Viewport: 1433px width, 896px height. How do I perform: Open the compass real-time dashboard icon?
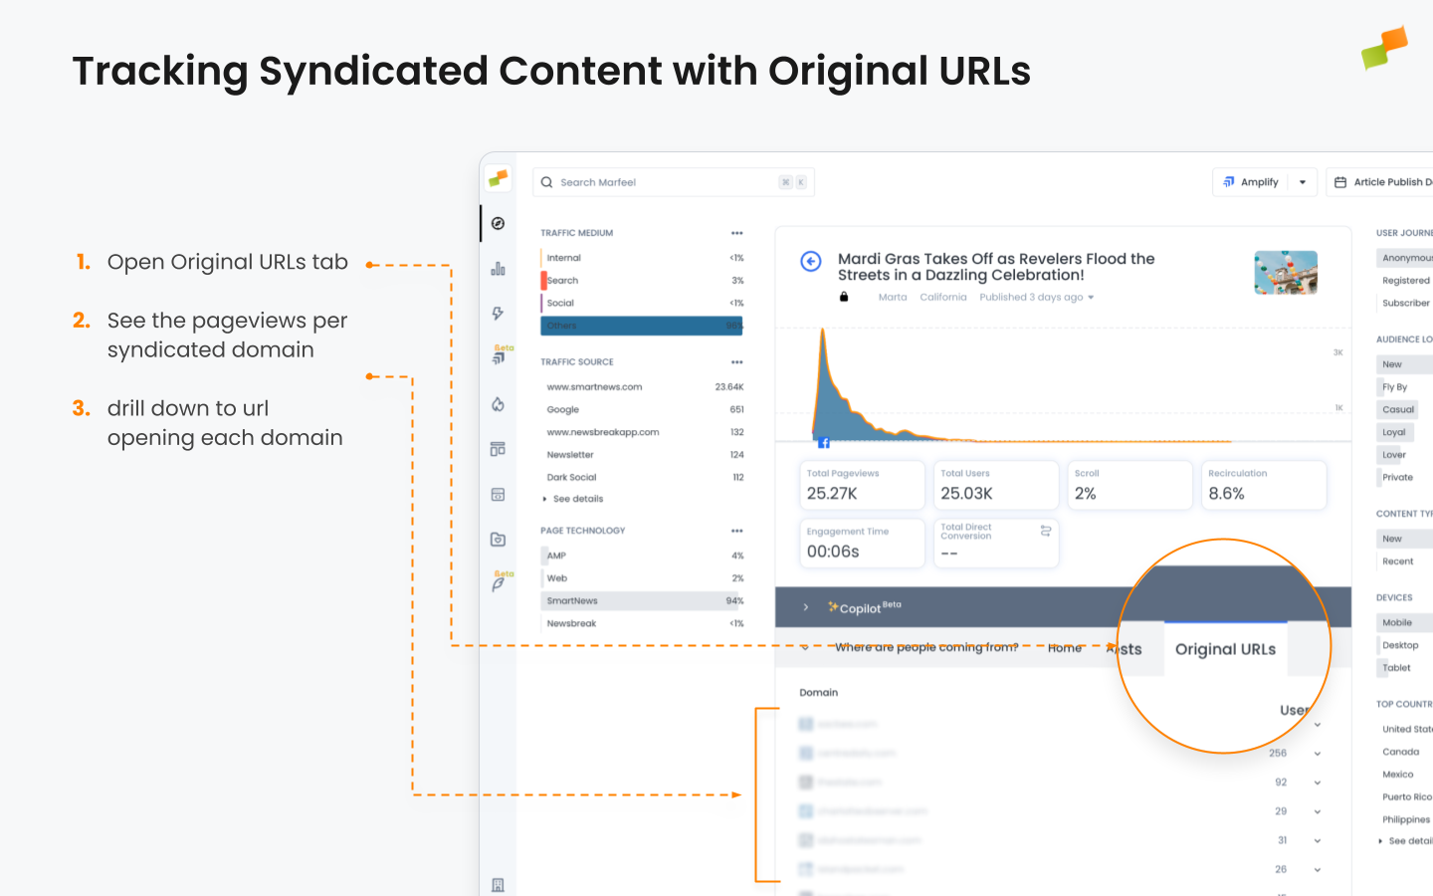(499, 223)
